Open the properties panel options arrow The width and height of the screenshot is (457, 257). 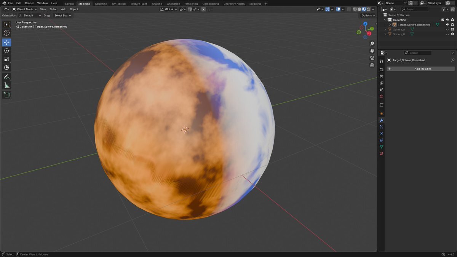(x=452, y=53)
